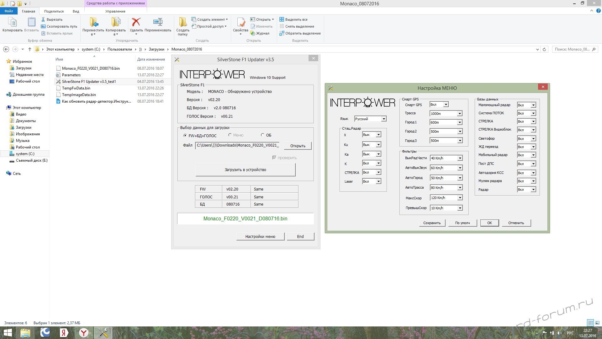Click the Файл path input field

coord(237,145)
